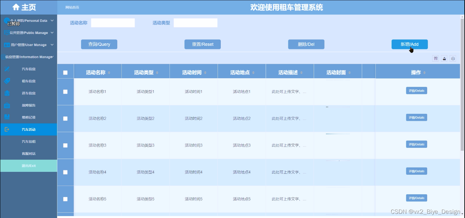Collapse the Information Manage menu chevron

pos(52,57)
